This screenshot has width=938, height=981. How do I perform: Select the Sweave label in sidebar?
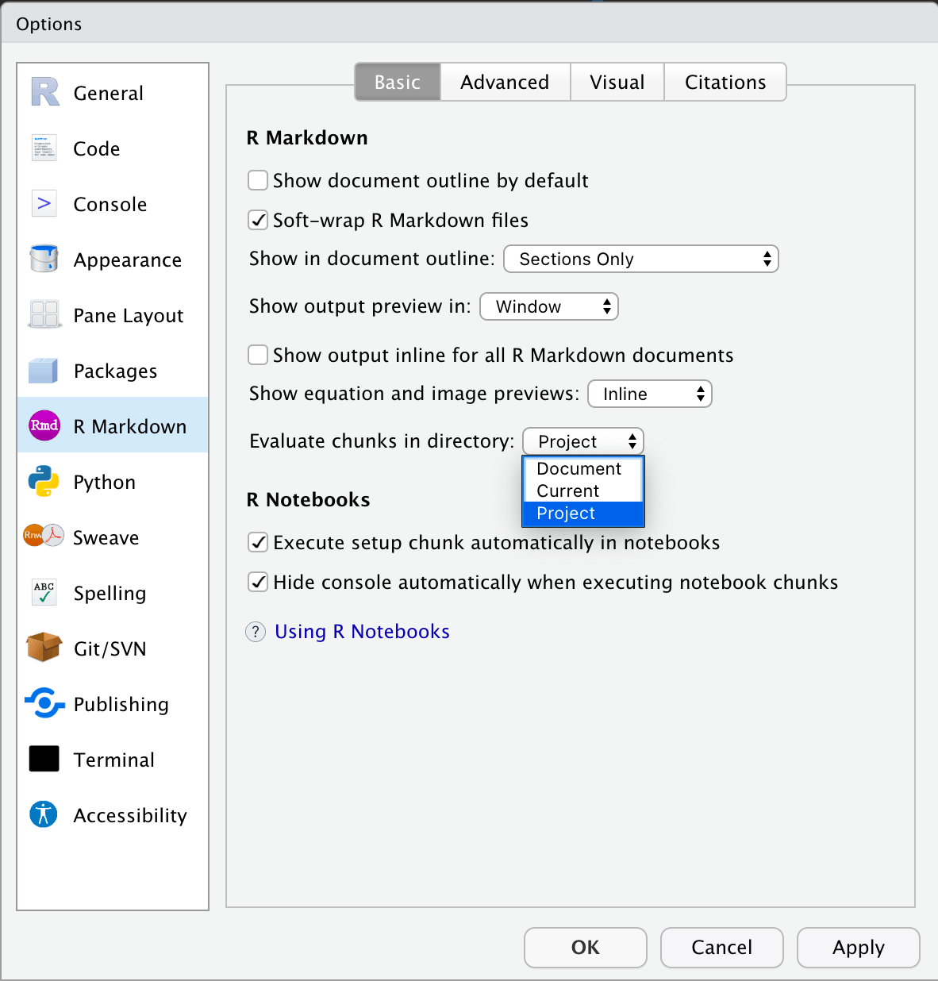(106, 538)
